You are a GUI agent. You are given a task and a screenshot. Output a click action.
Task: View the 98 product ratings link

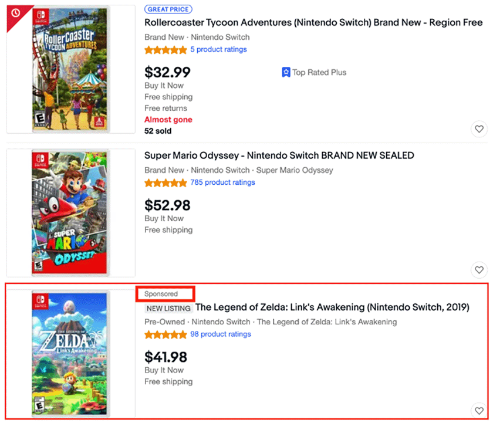click(x=221, y=334)
